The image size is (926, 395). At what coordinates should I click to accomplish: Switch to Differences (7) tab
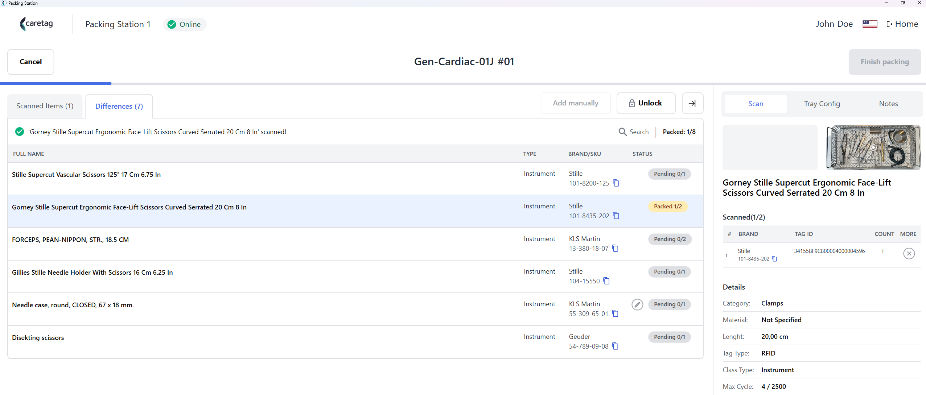tap(119, 106)
